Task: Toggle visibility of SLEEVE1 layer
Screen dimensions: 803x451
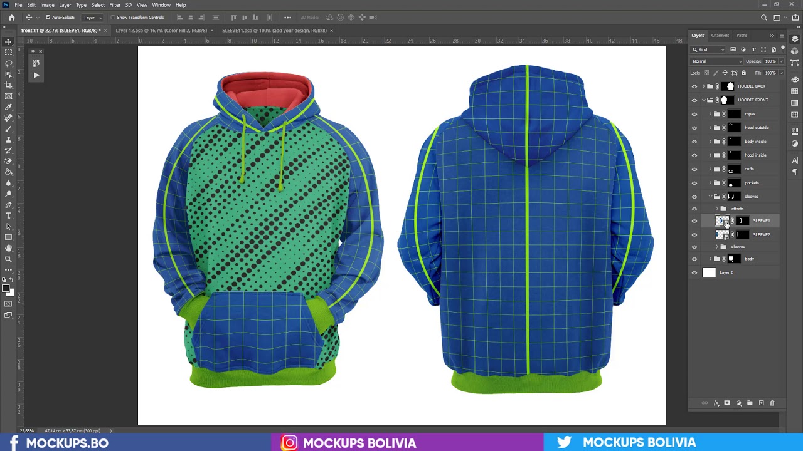Action: [x=694, y=221]
